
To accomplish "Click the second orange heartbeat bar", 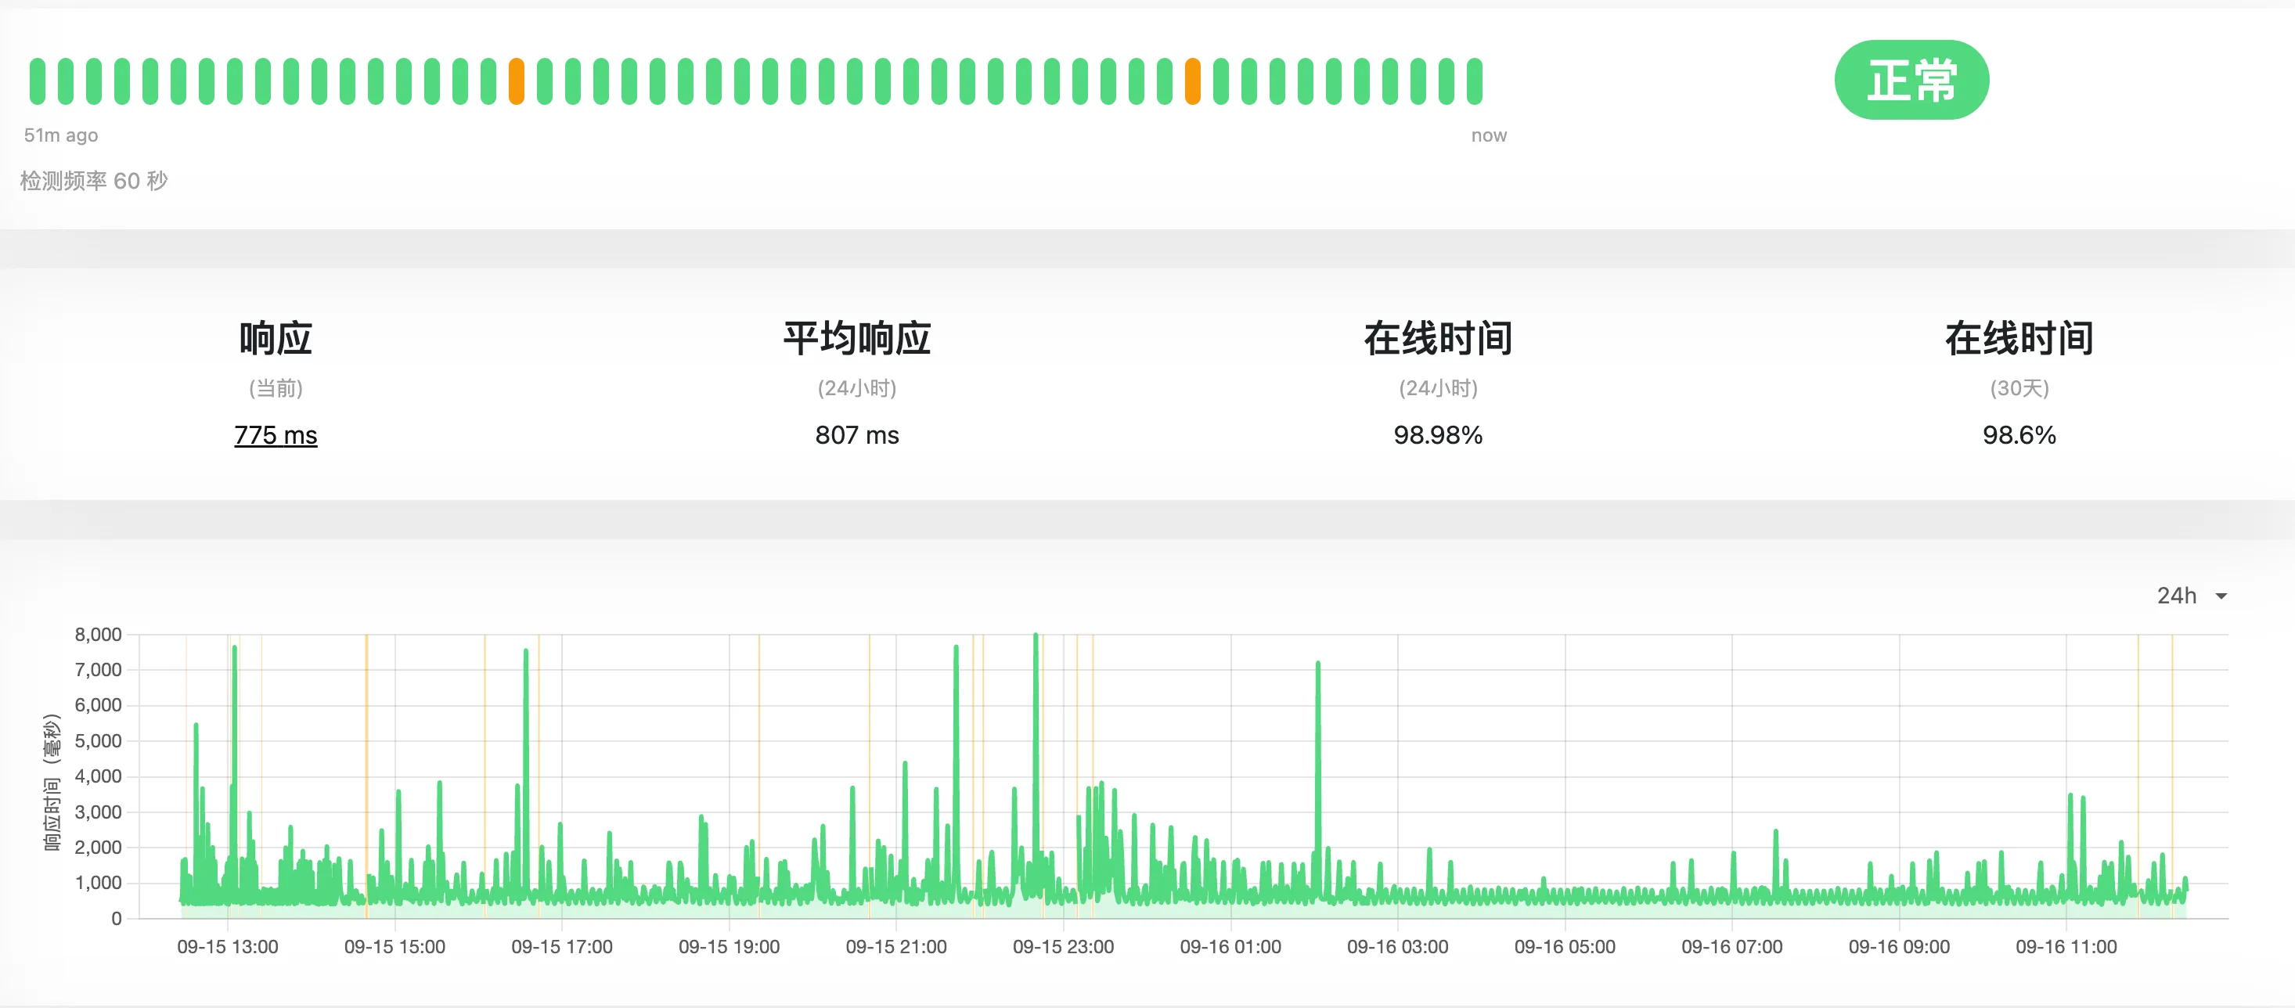I will pos(1192,81).
